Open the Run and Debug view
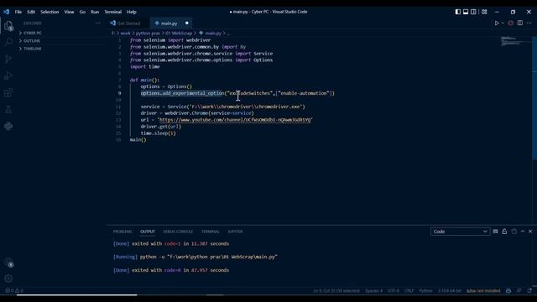537x302 pixels. click(8, 75)
